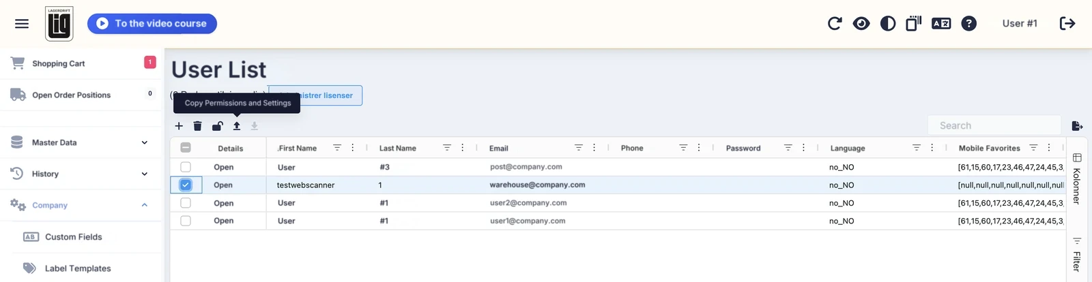The image size is (1092, 282).
Task: Add new user with plus icon
Action: tap(179, 126)
